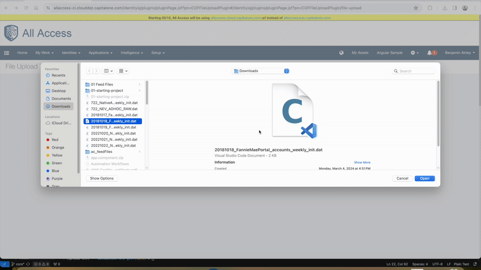Select the Red tag in sidebar
This screenshot has height=270, width=481.
55,140
